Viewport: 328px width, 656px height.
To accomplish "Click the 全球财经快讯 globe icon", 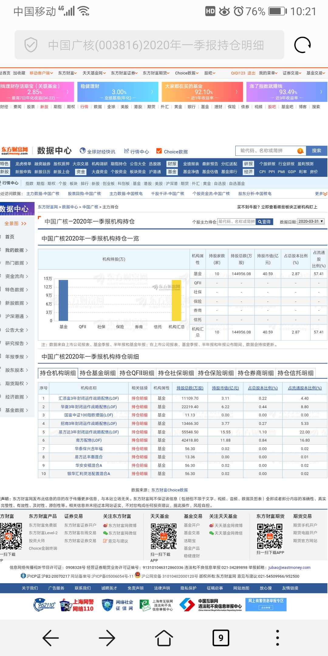I will coord(83,151).
